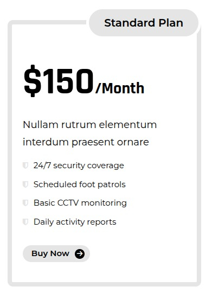Click the shield icon beside Daily activity reports

[x=25, y=222]
